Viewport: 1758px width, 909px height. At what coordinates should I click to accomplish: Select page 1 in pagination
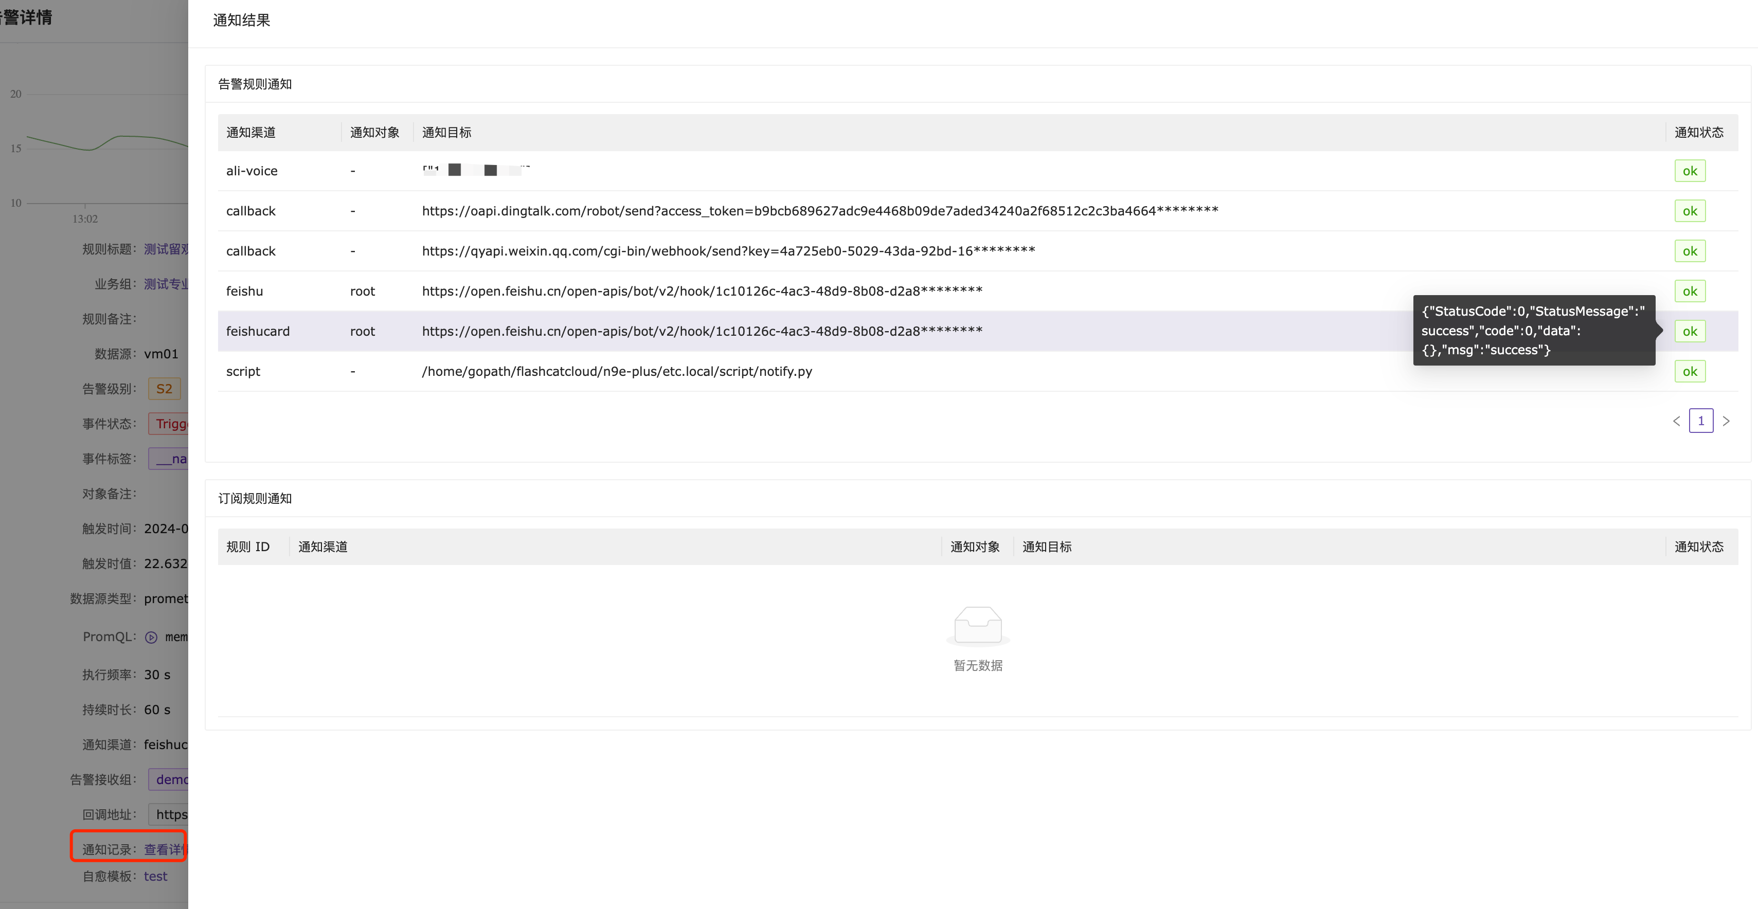(1701, 421)
